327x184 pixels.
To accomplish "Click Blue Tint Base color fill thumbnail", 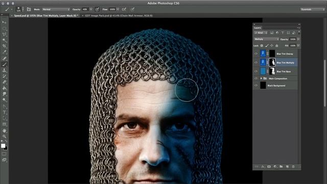I will point(263,71).
